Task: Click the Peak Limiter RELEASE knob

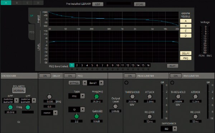Action: pos(149,117)
